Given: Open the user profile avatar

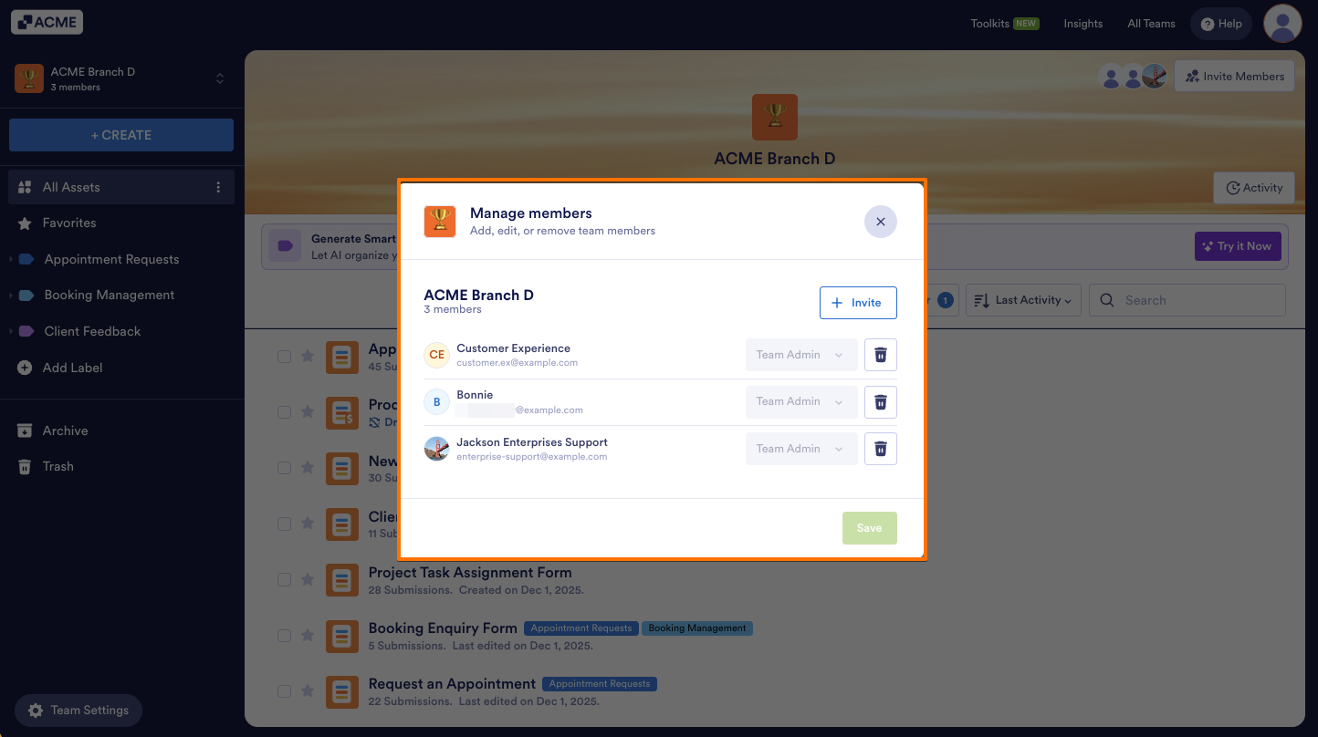Looking at the screenshot, I should click(1282, 23).
